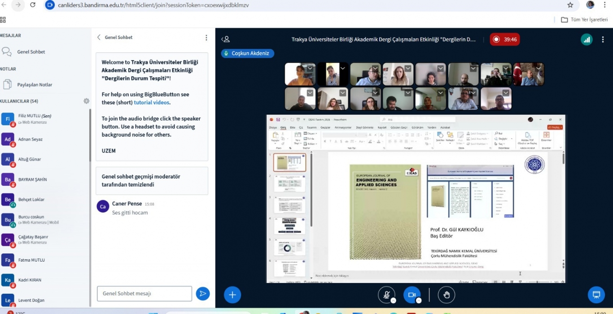
Task: Open the Paylaşılan Notlar notes icon
Action: click(7, 84)
